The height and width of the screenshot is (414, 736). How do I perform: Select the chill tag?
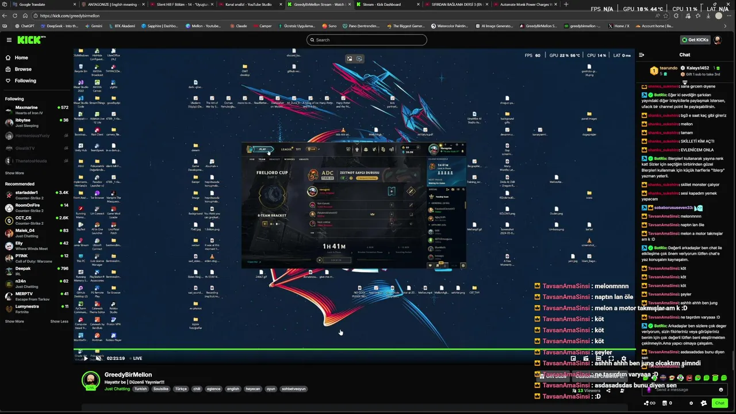(x=197, y=389)
